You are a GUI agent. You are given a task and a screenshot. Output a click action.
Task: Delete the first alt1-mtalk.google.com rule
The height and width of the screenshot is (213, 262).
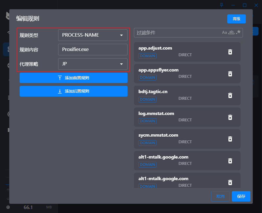(230, 161)
